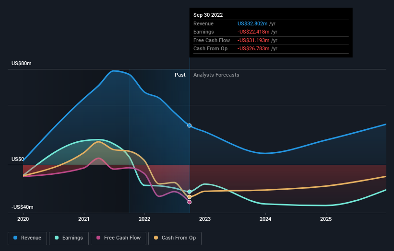Click the US$80m y-axis label

tap(22, 63)
